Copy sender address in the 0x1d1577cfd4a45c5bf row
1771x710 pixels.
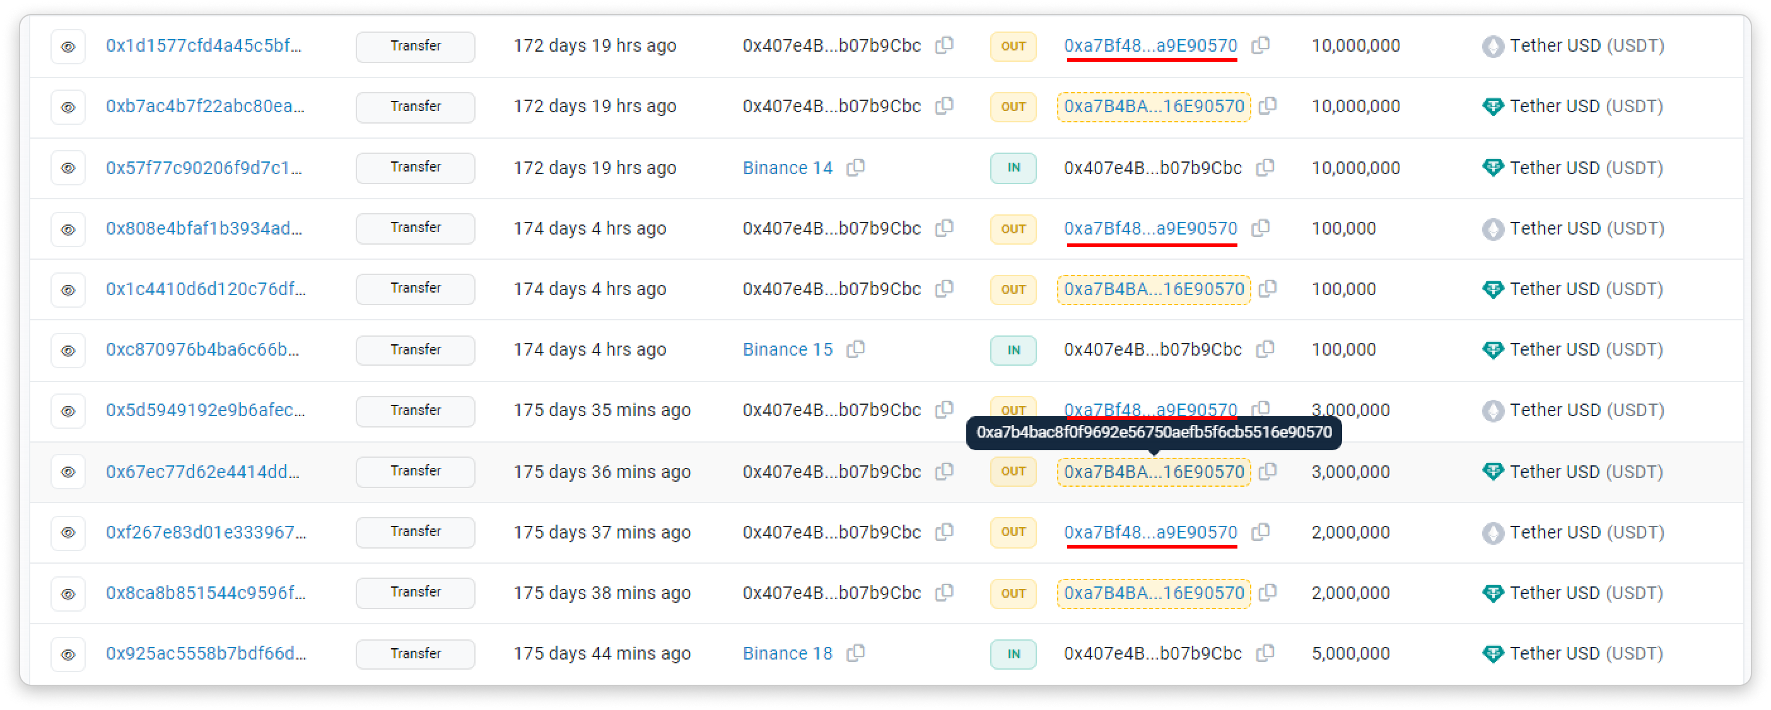click(x=945, y=46)
